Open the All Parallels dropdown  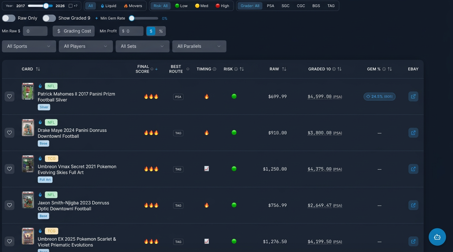199,46
